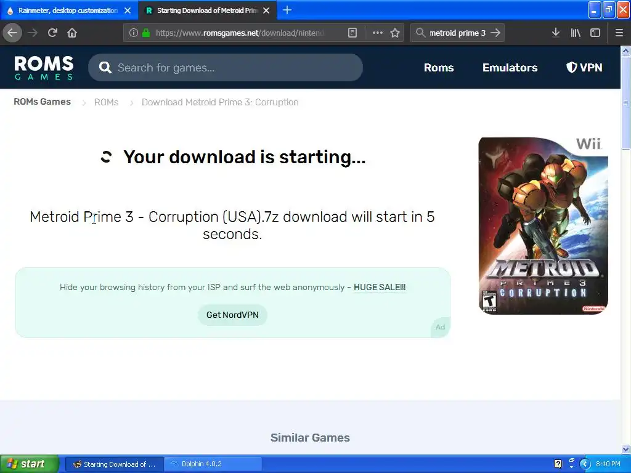
Task: Show site information icon in address bar
Action: [x=133, y=33]
